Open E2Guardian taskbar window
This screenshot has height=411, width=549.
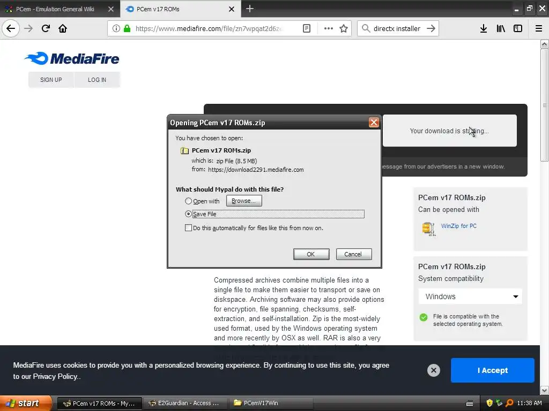pos(185,404)
